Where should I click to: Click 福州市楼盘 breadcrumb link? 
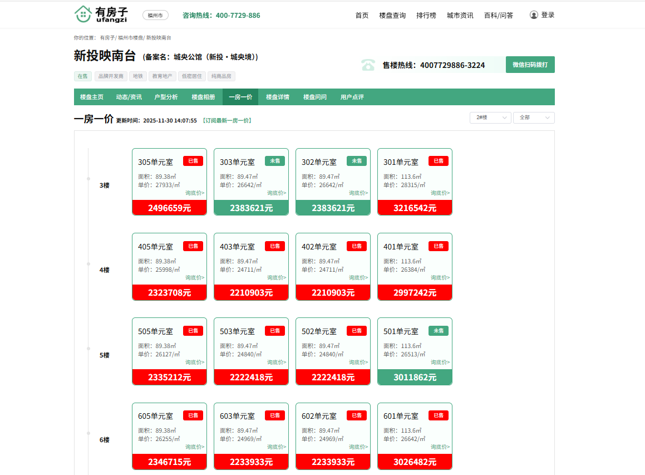[x=130, y=38]
